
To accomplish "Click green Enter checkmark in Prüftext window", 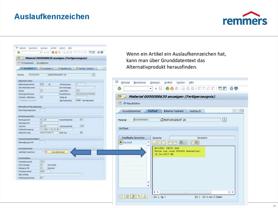I will [119, 88].
